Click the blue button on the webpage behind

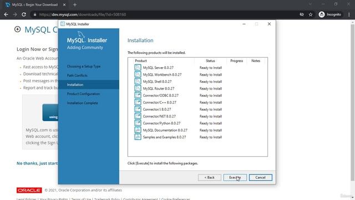(50, 112)
